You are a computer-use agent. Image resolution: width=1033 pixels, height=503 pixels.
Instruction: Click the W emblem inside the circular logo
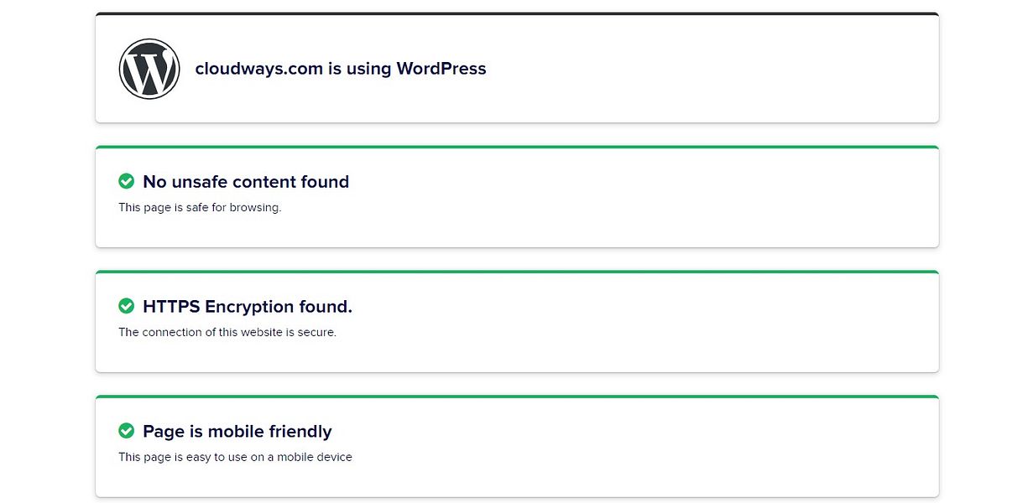pos(149,69)
